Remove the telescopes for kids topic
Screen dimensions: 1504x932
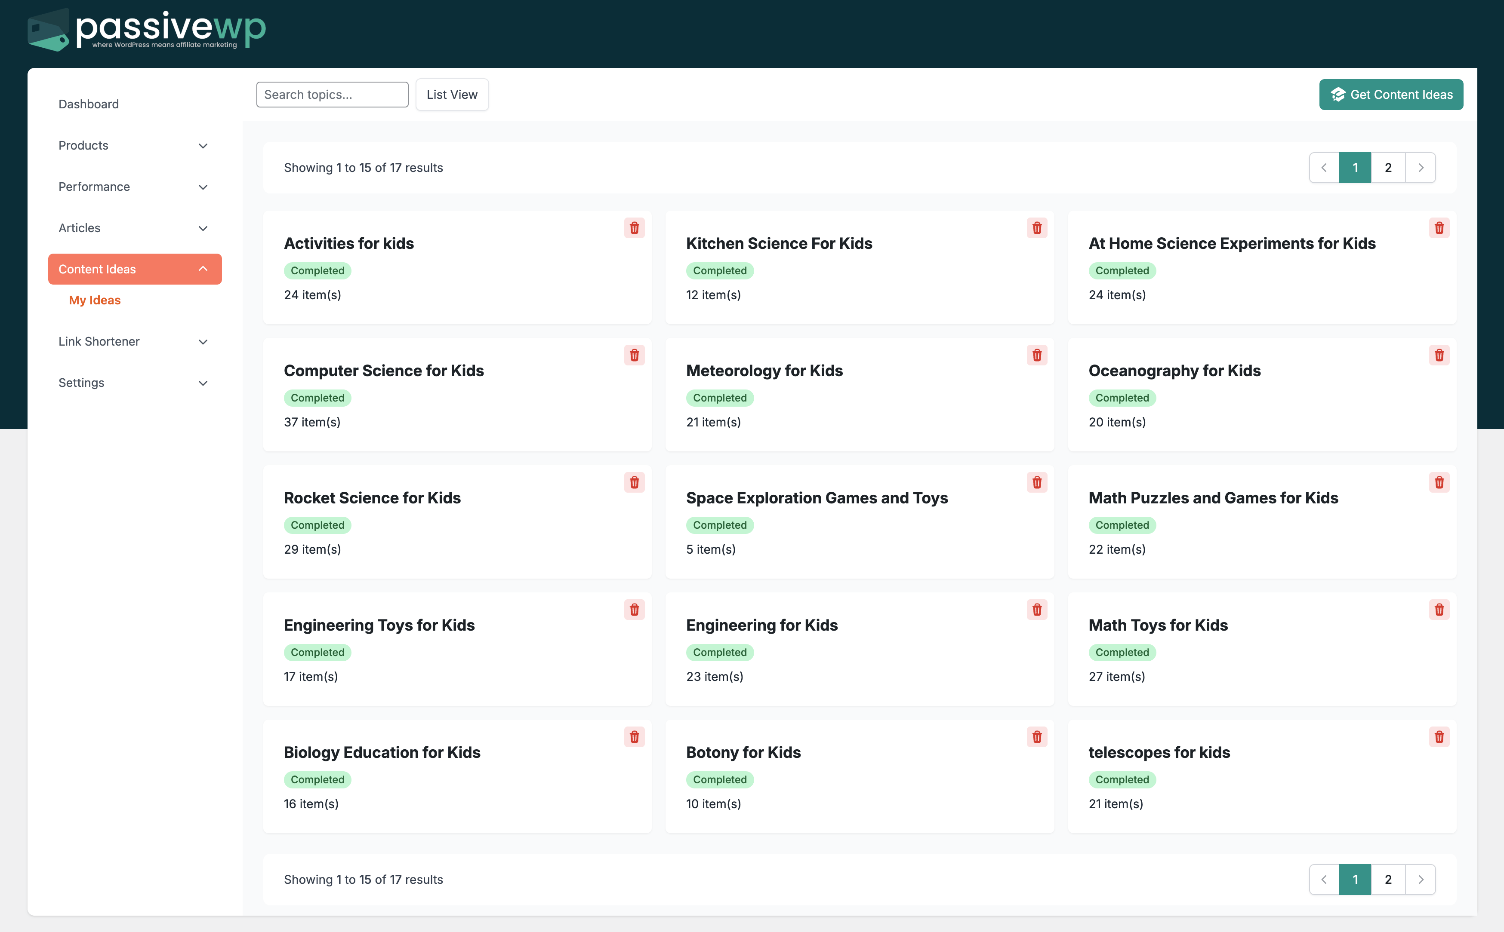pyautogui.click(x=1439, y=736)
